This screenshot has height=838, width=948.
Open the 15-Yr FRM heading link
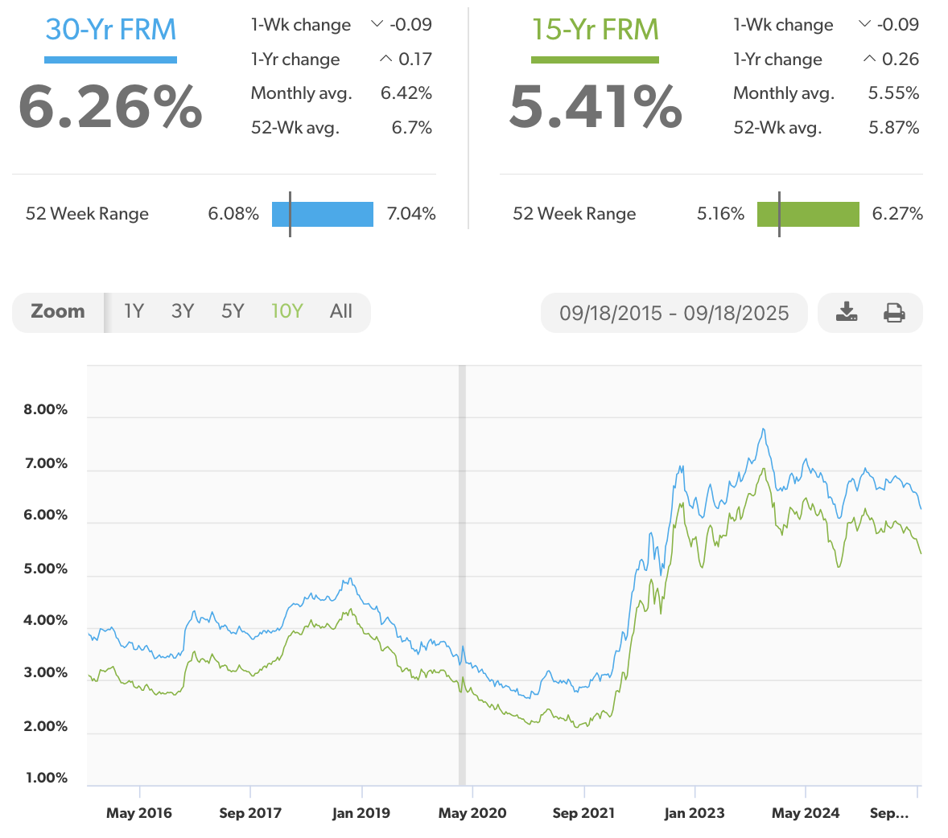[x=595, y=28]
